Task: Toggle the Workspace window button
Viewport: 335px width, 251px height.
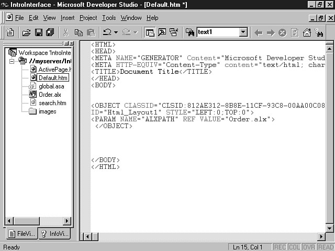Action: pyautogui.click(x=150, y=32)
